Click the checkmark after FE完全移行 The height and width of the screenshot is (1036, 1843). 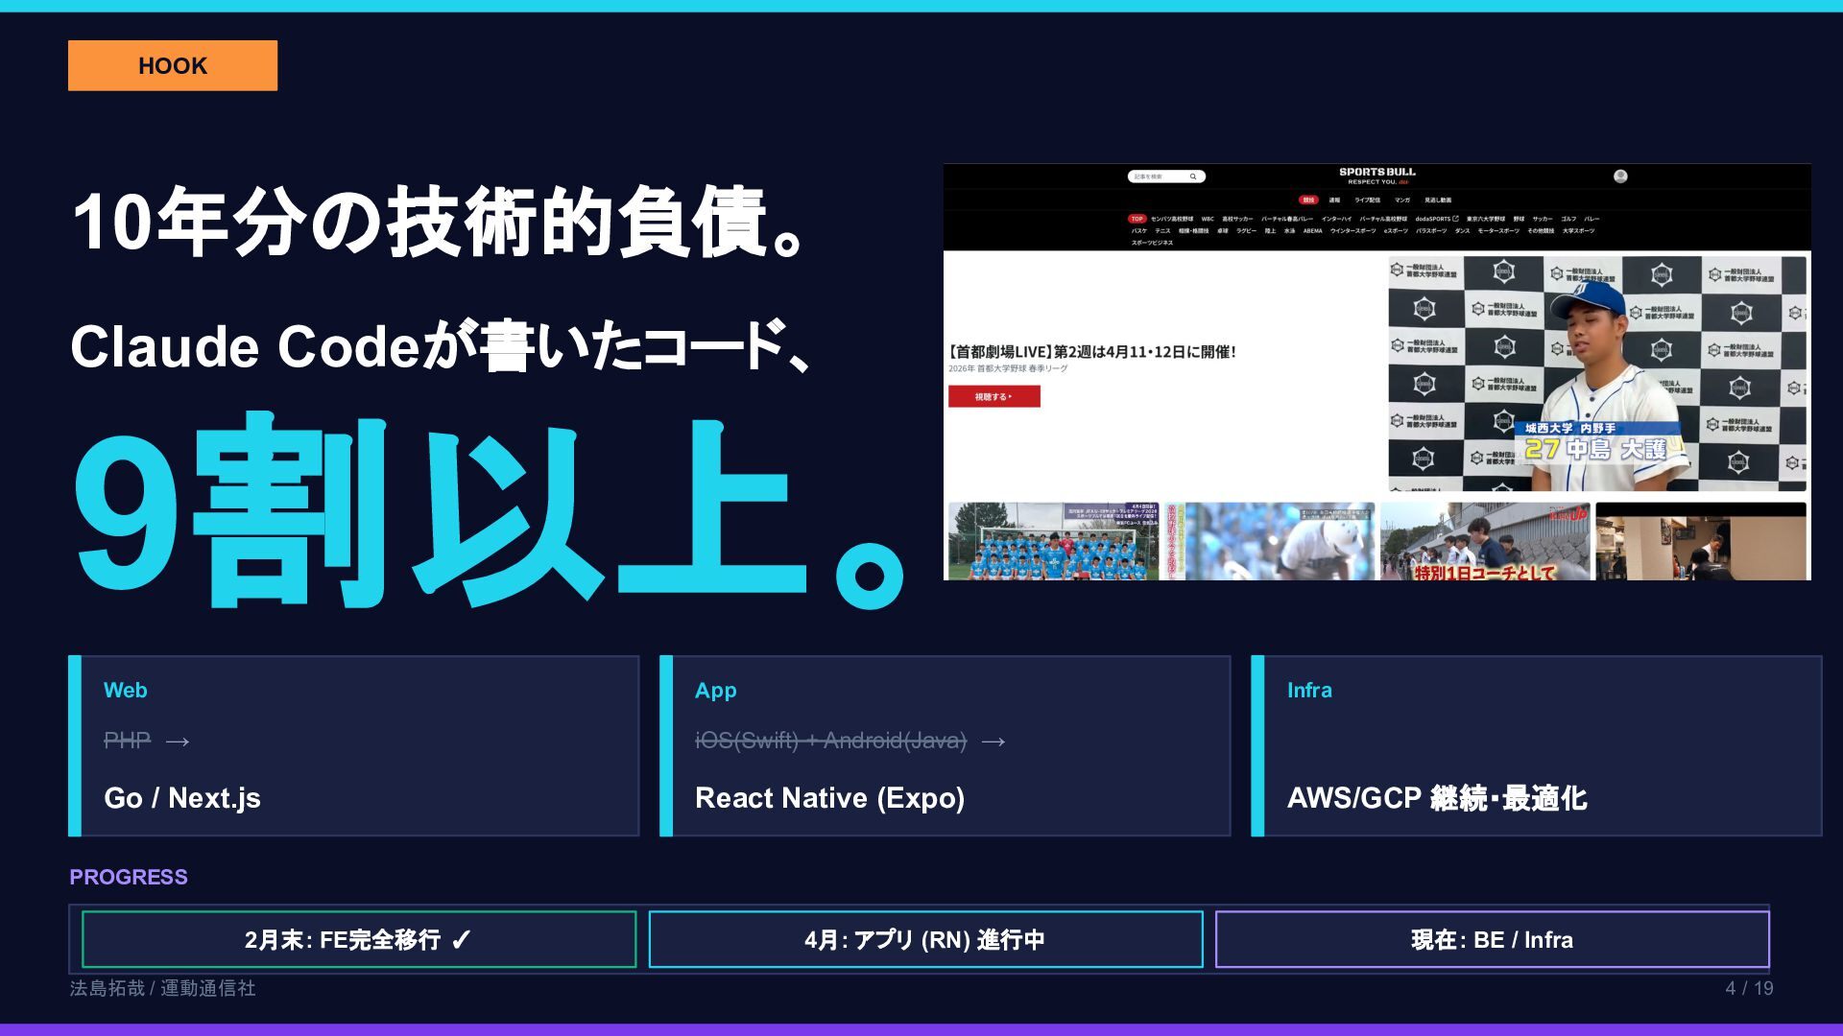pyautogui.click(x=462, y=940)
